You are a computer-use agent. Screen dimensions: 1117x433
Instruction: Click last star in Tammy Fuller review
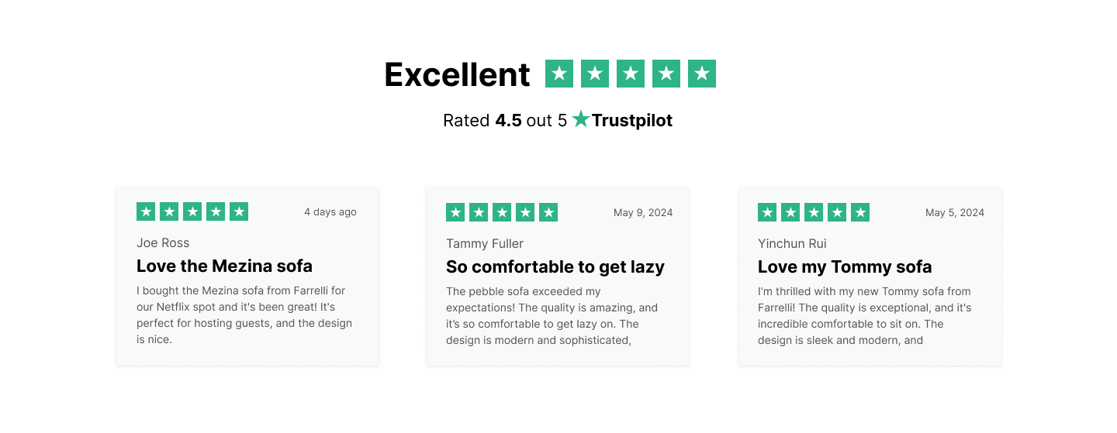click(548, 212)
